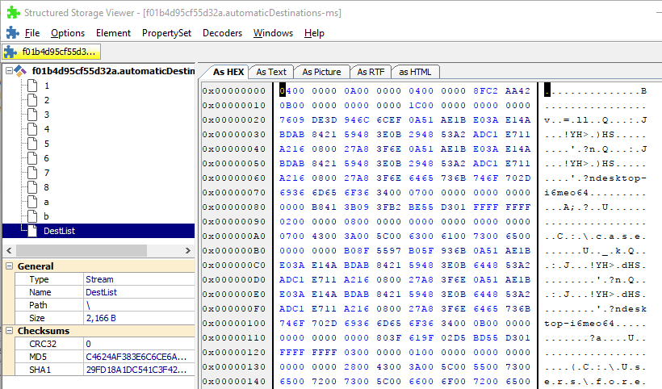Select stream a file icon
The height and width of the screenshot is (389, 662).
pos(32,202)
